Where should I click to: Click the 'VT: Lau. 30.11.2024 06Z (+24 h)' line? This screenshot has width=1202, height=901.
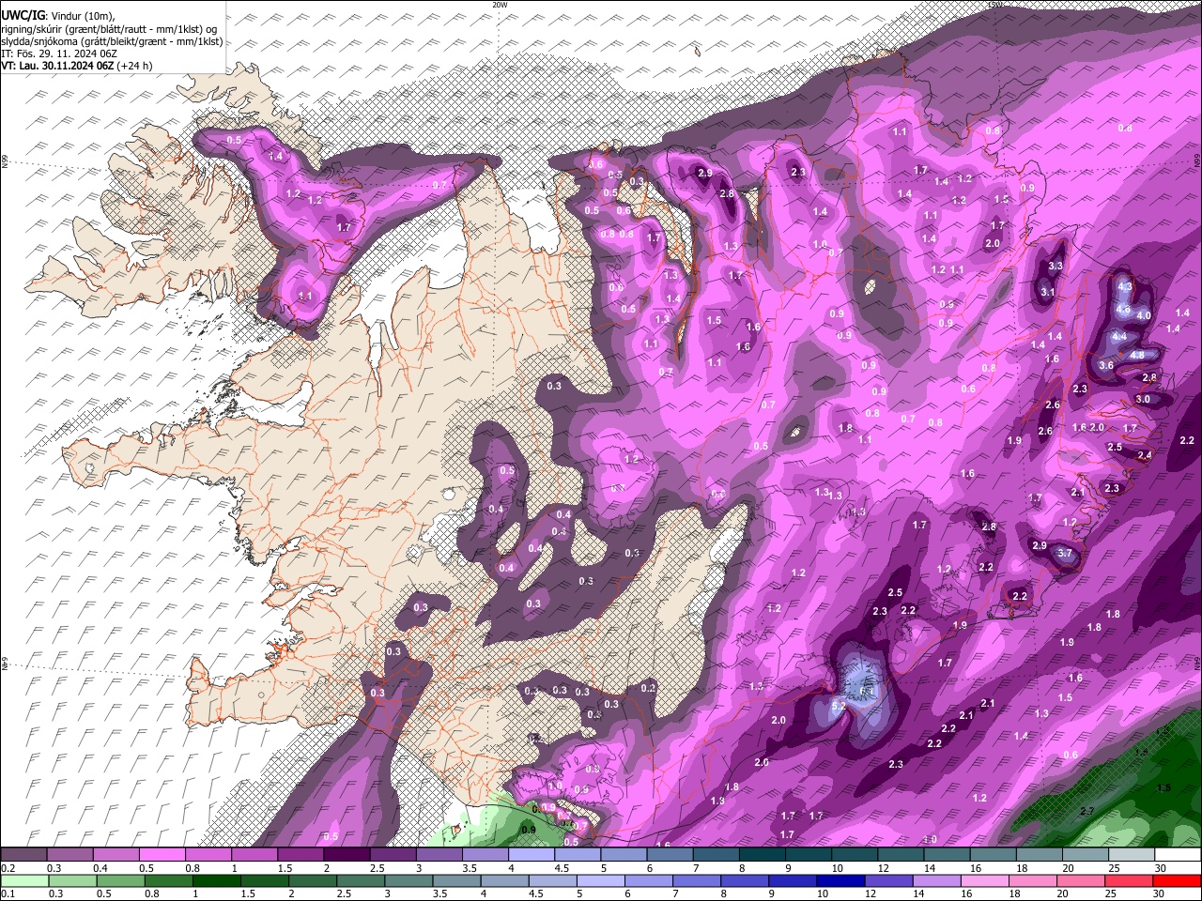coord(77,66)
